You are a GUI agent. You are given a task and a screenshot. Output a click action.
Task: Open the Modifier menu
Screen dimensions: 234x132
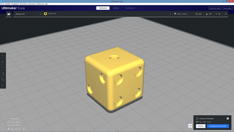pyautogui.click(x=8, y=4)
